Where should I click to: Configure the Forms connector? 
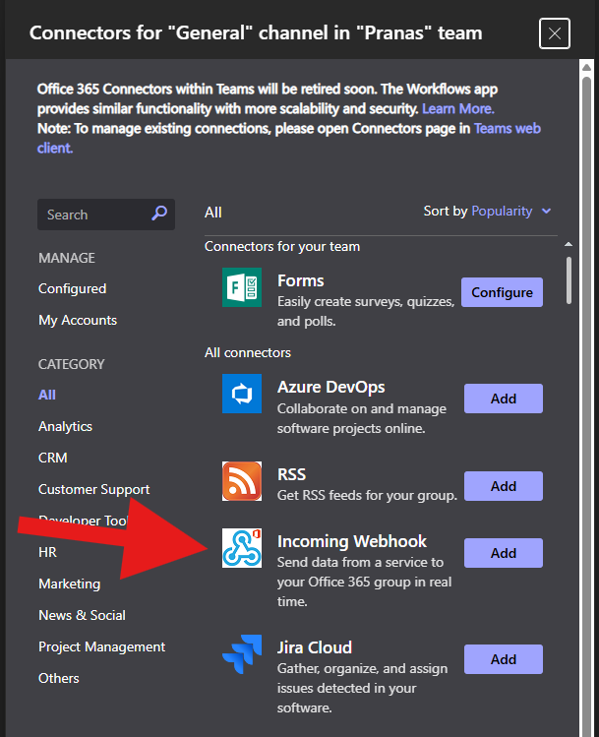click(x=502, y=292)
